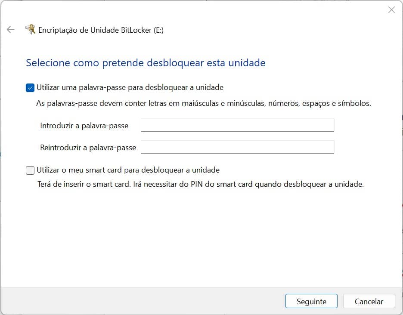Close the BitLocker dialog with the X

(x=391, y=10)
